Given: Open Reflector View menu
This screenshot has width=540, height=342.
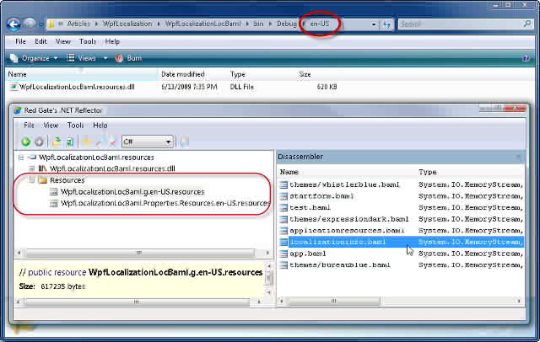Looking at the screenshot, I should tap(51, 126).
